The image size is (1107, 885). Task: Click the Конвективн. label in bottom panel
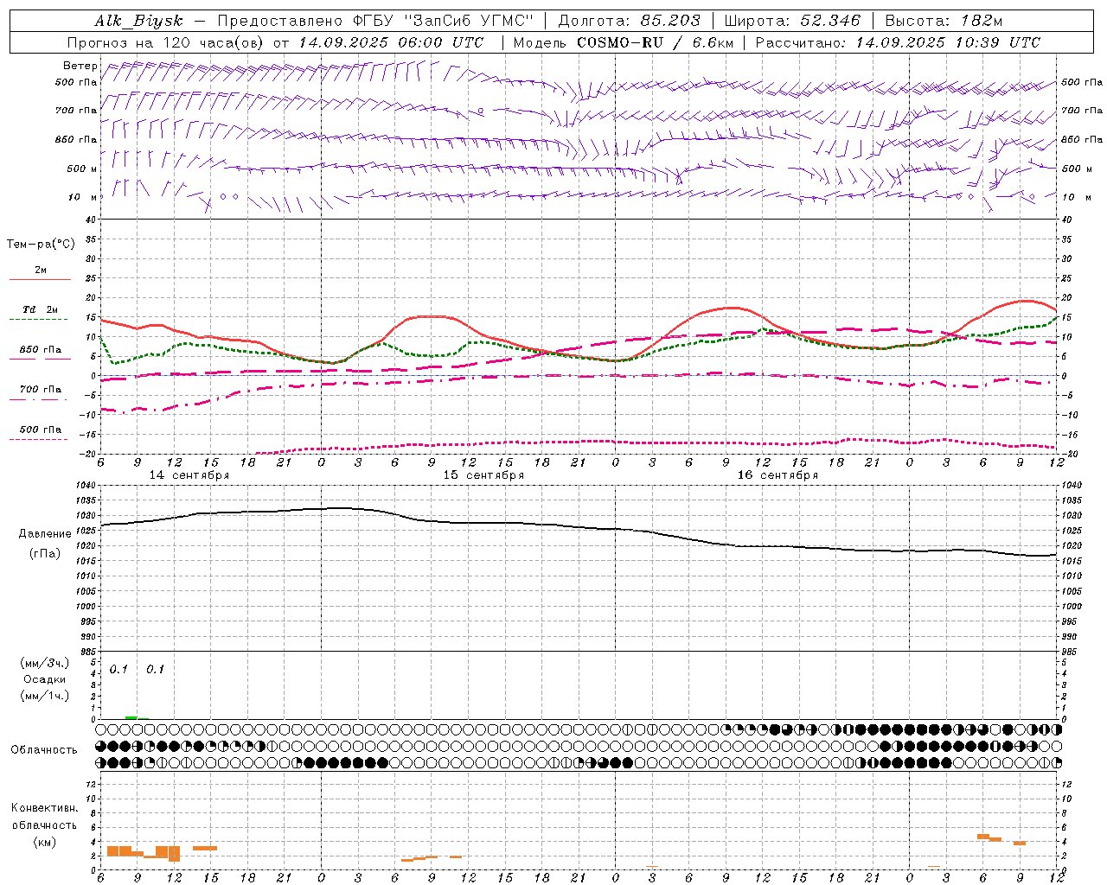coord(44,808)
